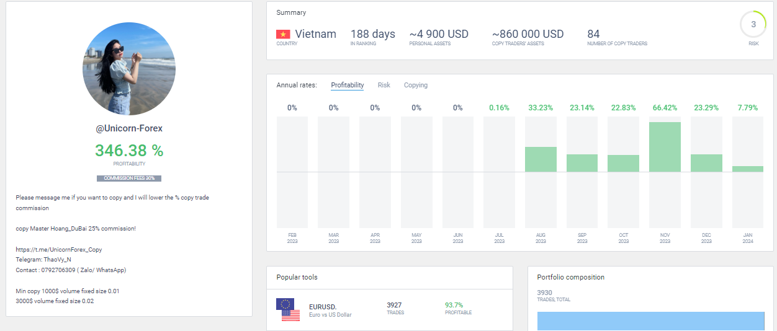Click the AUG 2023 33.23% bar
The width and height of the screenshot is (777, 331).
click(x=541, y=159)
